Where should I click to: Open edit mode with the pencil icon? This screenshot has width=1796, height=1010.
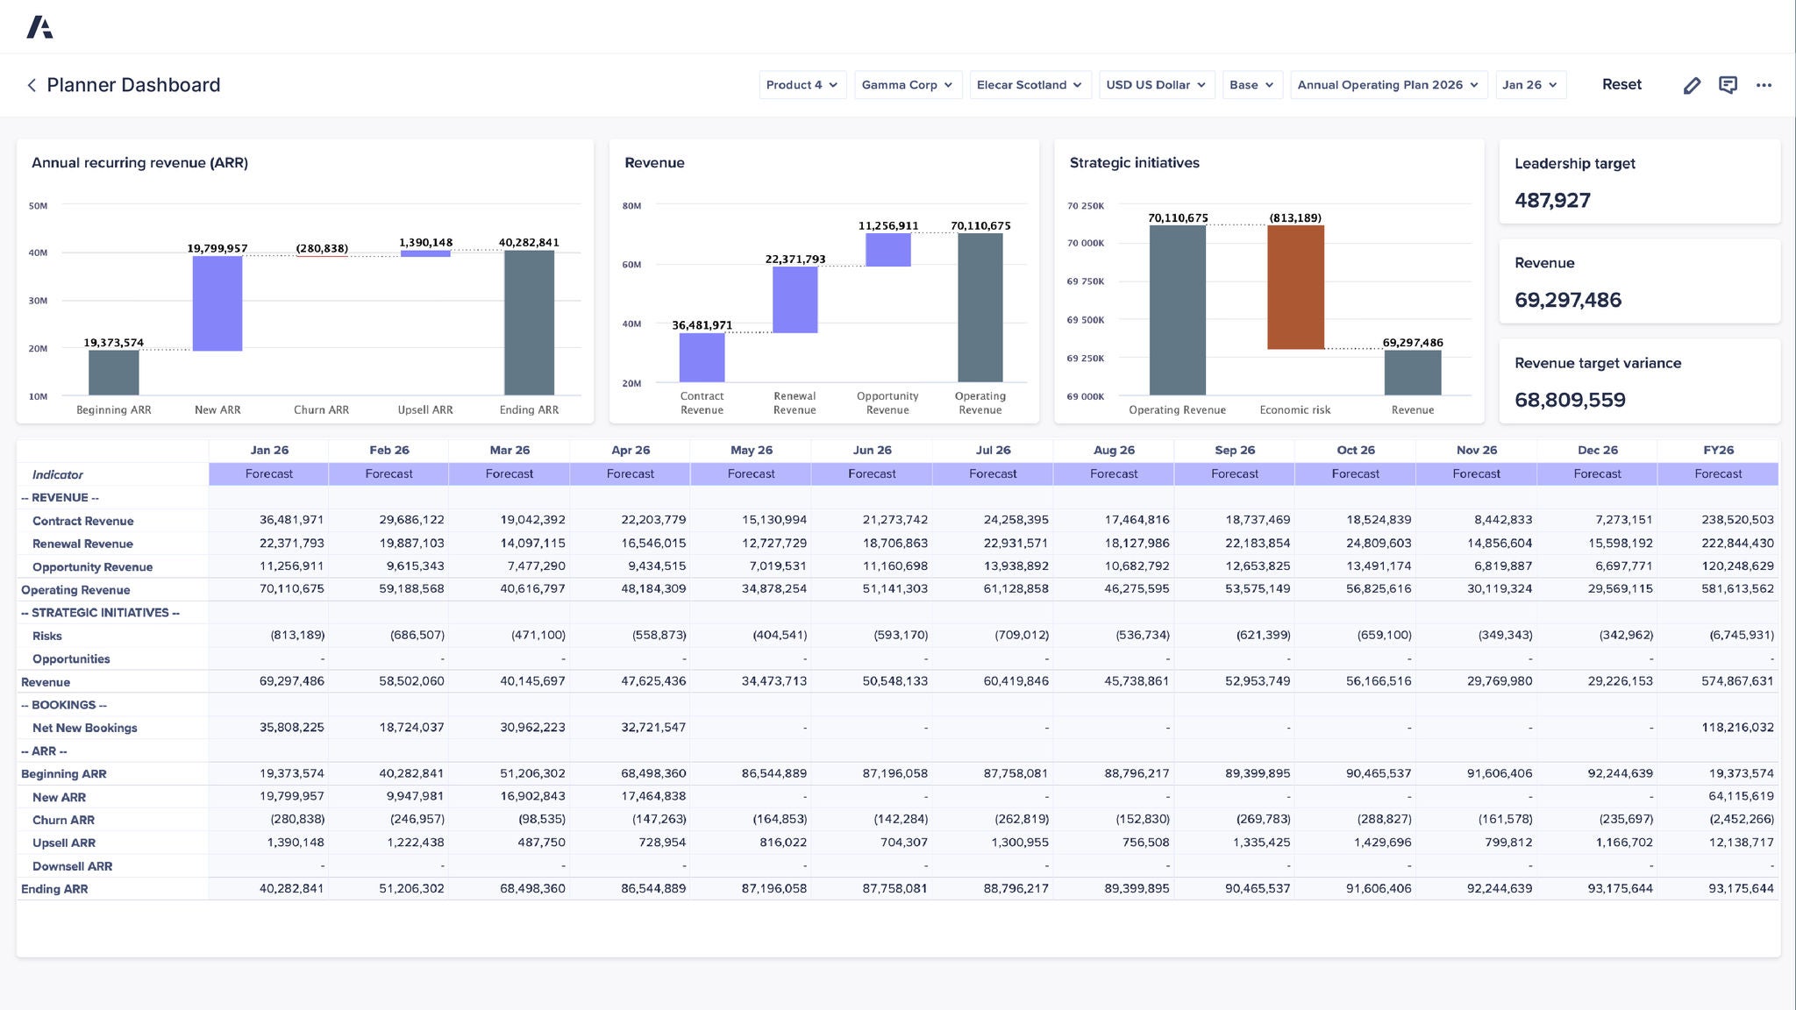(1692, 85)
